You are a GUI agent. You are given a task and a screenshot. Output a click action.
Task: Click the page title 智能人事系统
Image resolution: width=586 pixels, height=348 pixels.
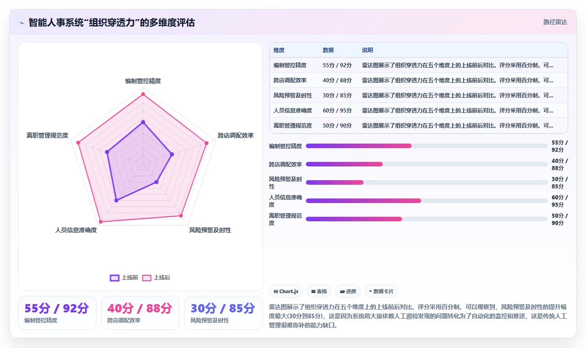pyautogui.click(x=112, y=22)
